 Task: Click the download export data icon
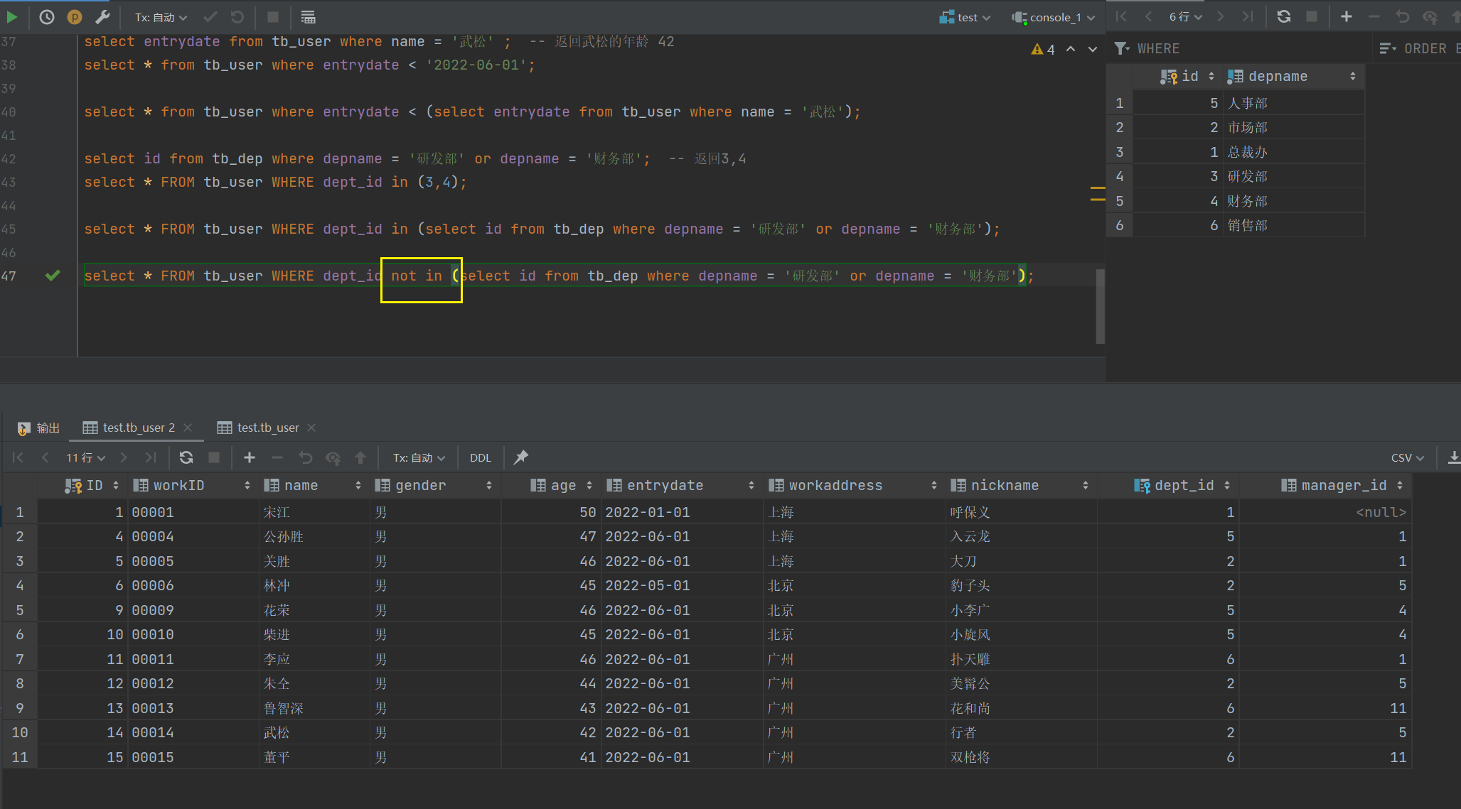1454,457
